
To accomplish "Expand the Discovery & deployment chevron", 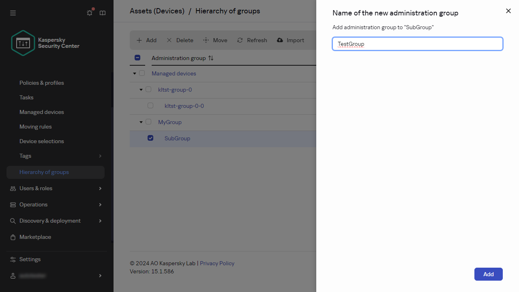I will point(100,221).
